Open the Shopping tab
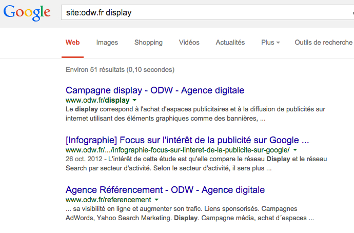354x233 pixels. click(148, 43)
